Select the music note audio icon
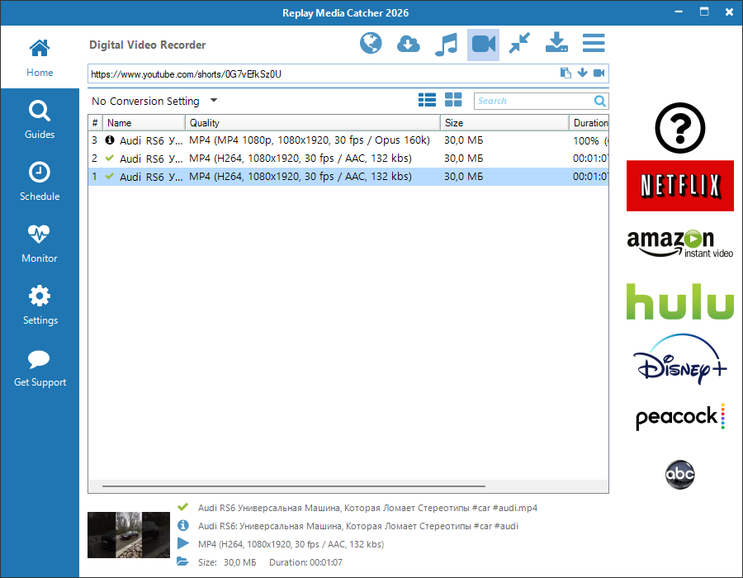This screenshot has width=743, height=578. (446, 44)
